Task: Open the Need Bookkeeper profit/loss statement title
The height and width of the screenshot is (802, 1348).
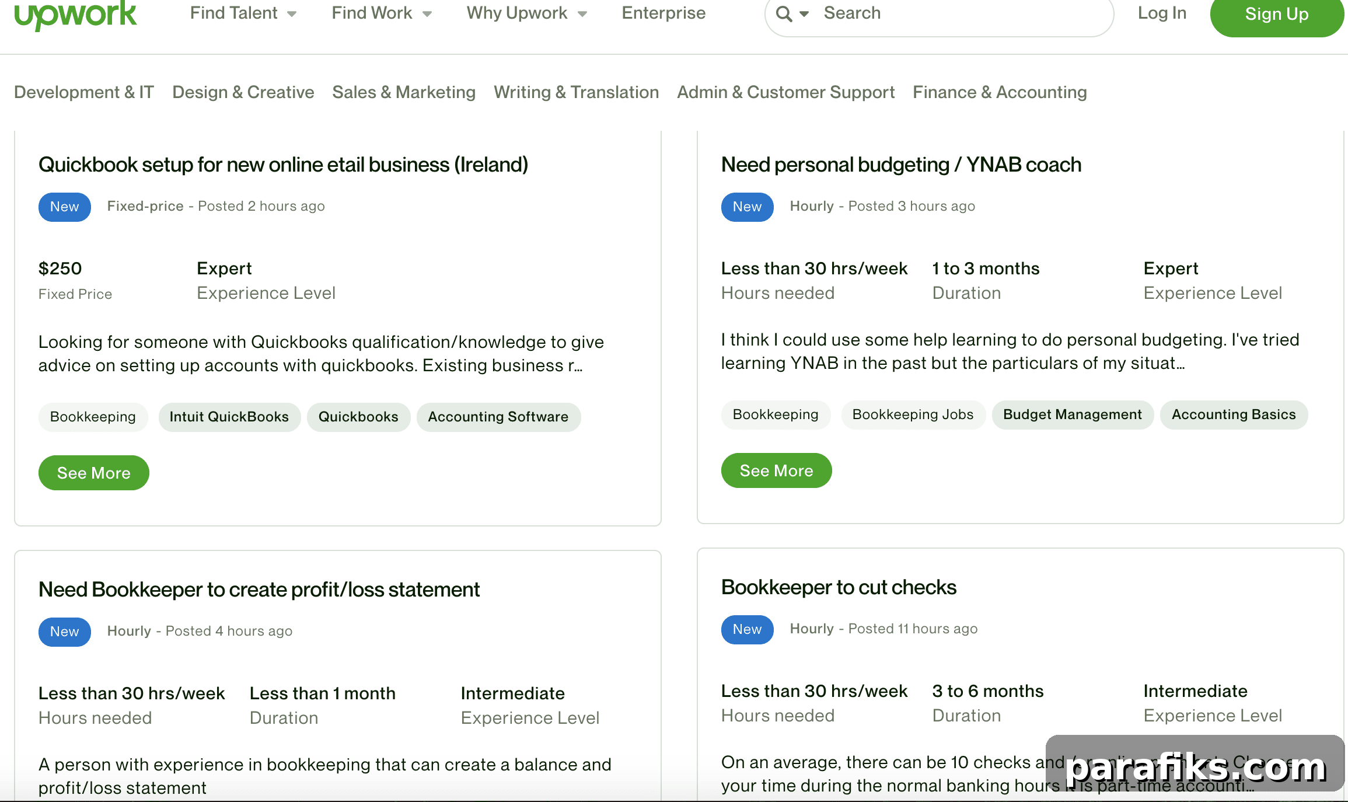Action: (259, 590)
